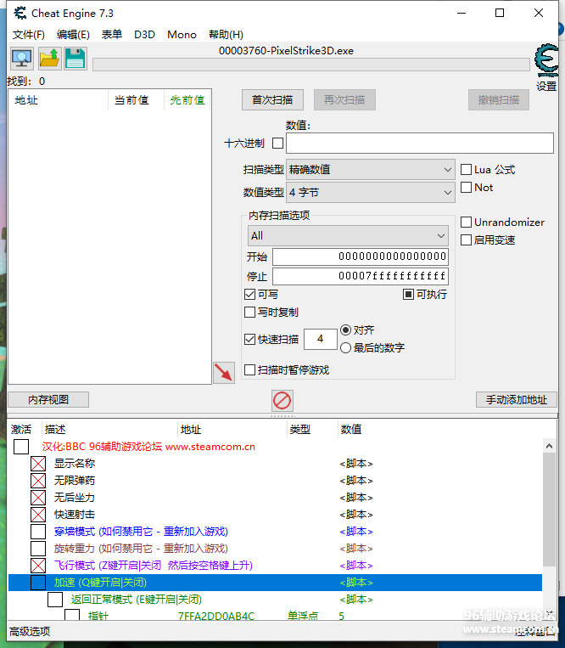Open the 内存视图 memory viewer

pyautogui.click(x=48, y=400)
